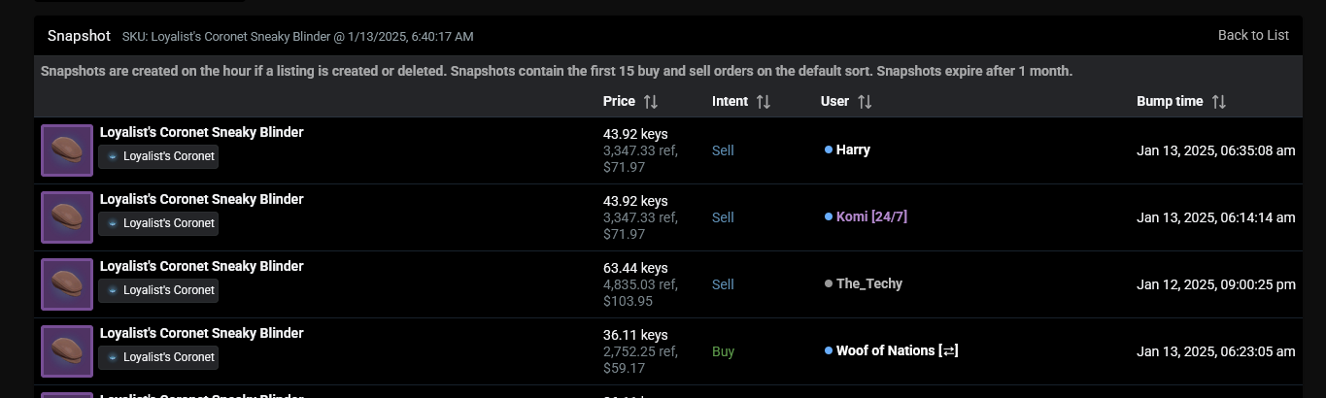Open Woof of Nations user profile
This screenshot has height=398, width=1326.
pos(897,351)
